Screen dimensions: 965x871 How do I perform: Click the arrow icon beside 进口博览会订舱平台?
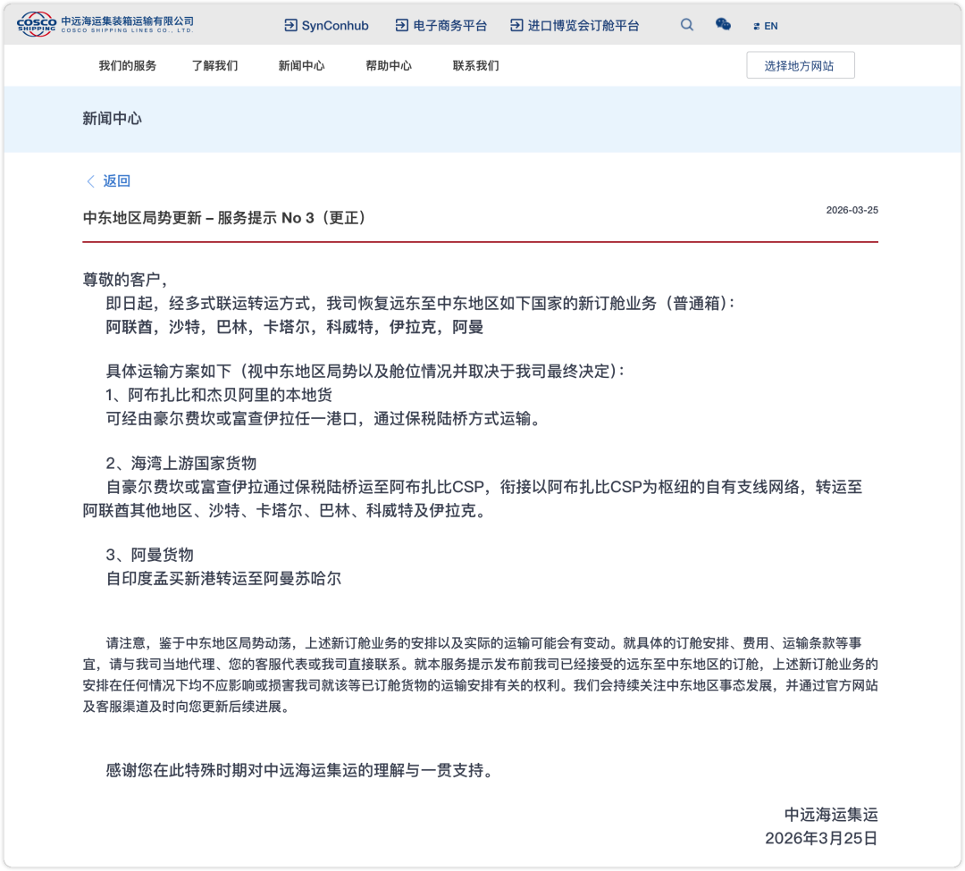(x=516, y=26)
